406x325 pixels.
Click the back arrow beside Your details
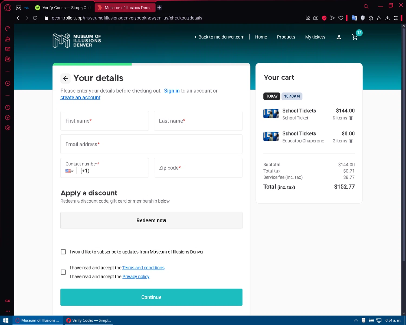click(x=66, y=79)
